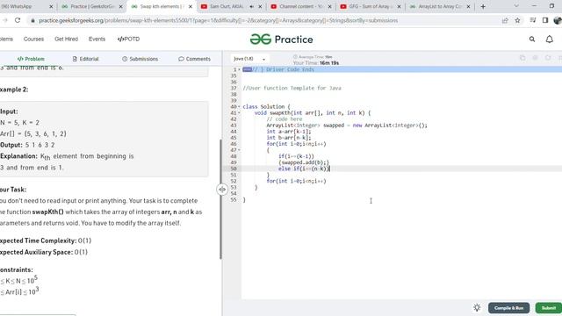Viewport: 562px width, 316px height.
Task: Close the Swap kth elements tab
Action: point(191,6)
